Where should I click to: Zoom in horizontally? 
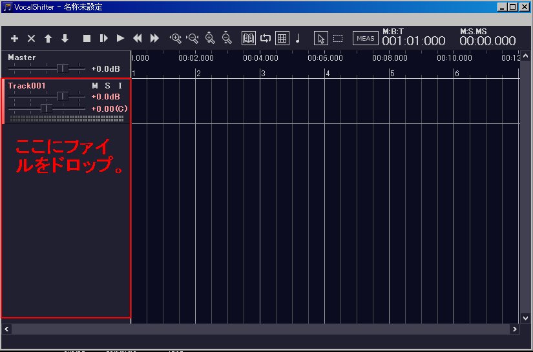[175, 38]
